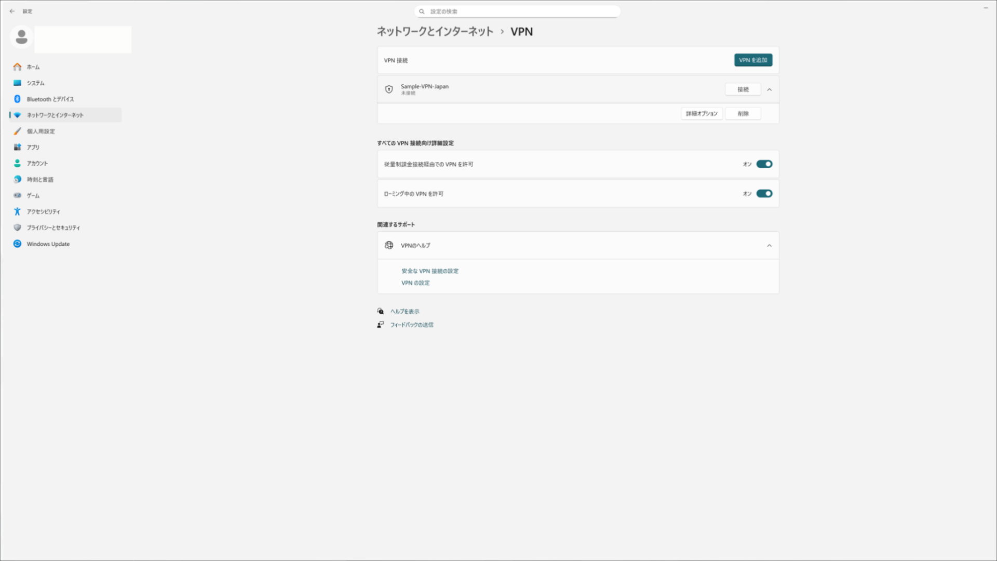
Task: Toggle 従量制課金接続経由での VPN を許可 switch
Action: click(764, 164)
